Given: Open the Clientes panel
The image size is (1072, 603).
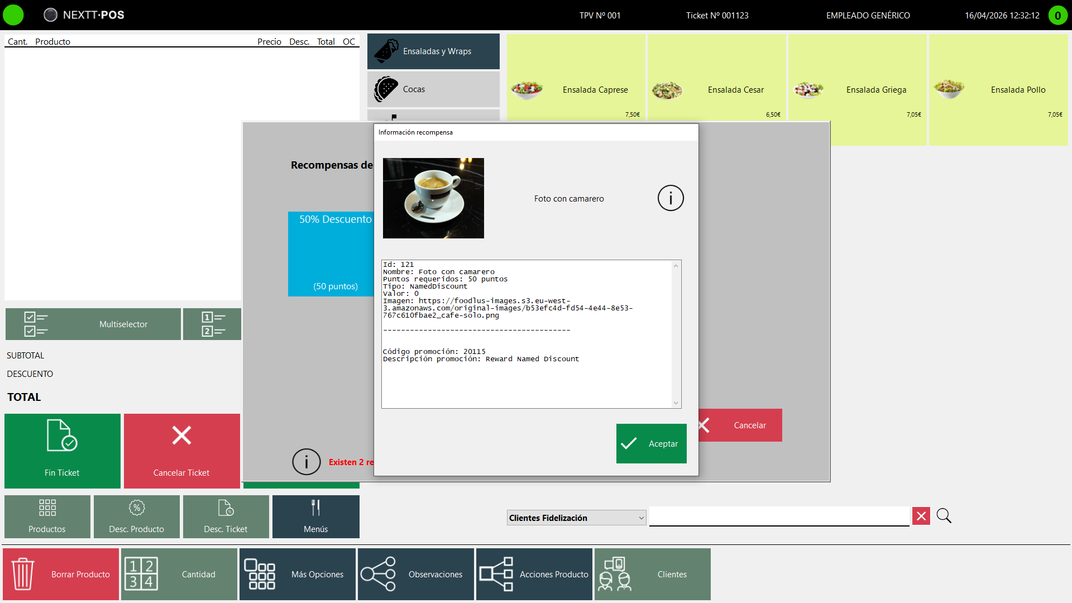Looking at the screenshot, I should 653,574.
